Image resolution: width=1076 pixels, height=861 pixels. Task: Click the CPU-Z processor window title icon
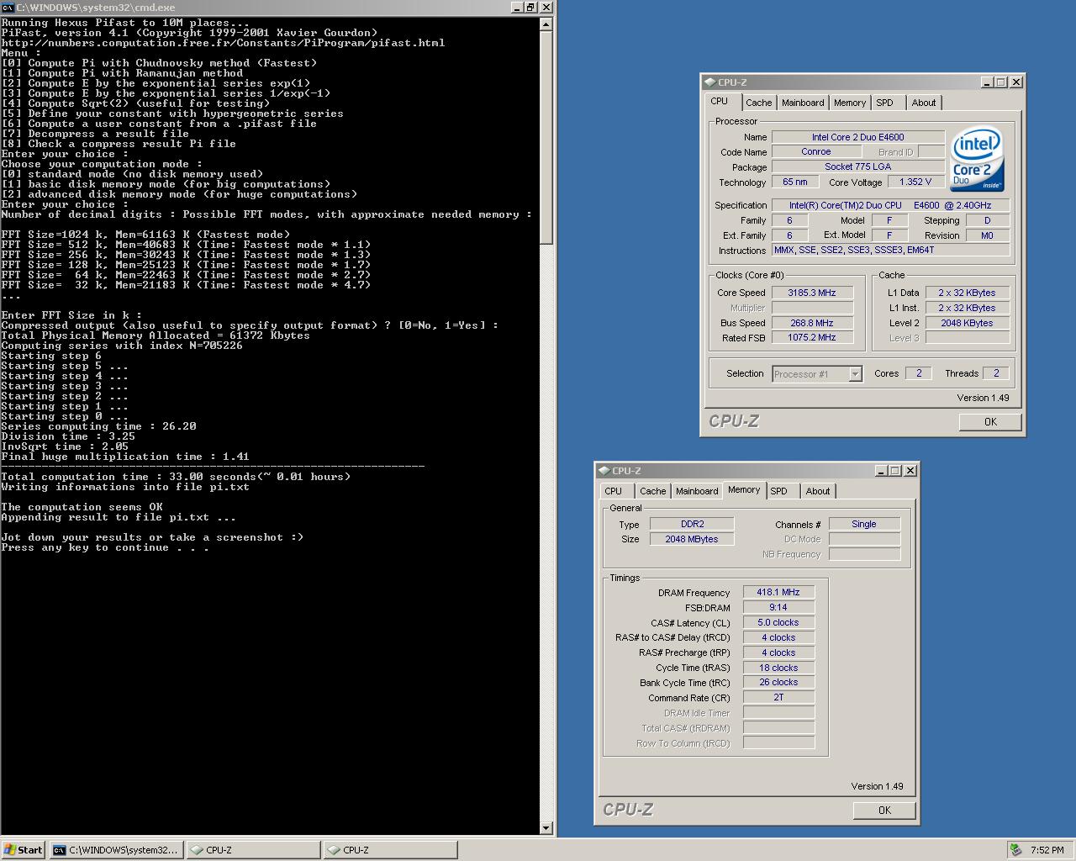coord(709,82)
